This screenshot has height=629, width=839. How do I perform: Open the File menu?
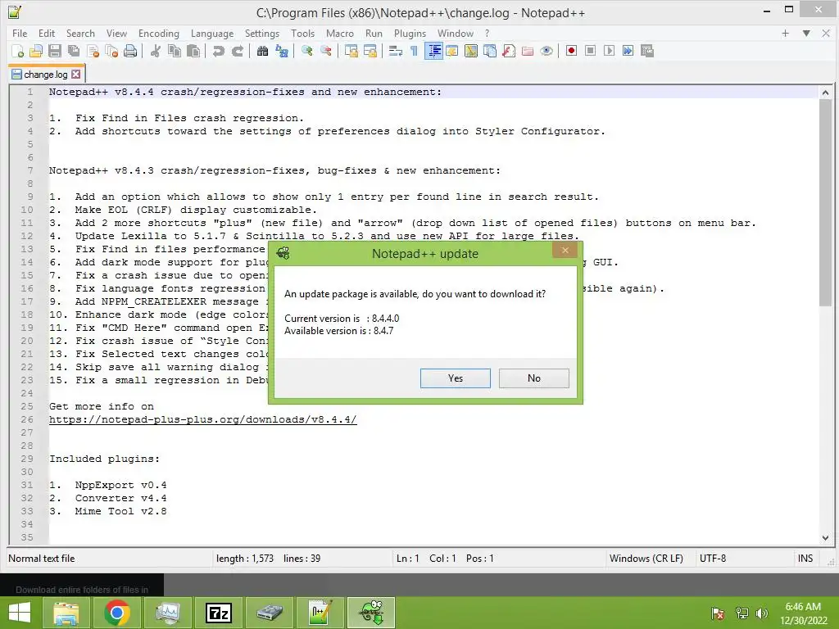click(x=20, y=33)
